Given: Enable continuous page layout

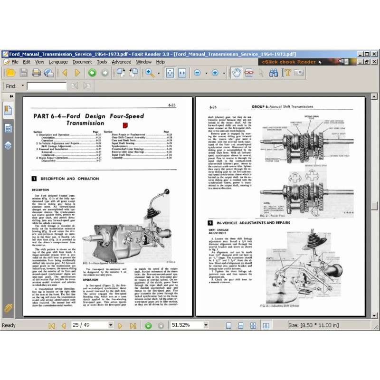Looking at the screenshot, I should coord(242,325).
